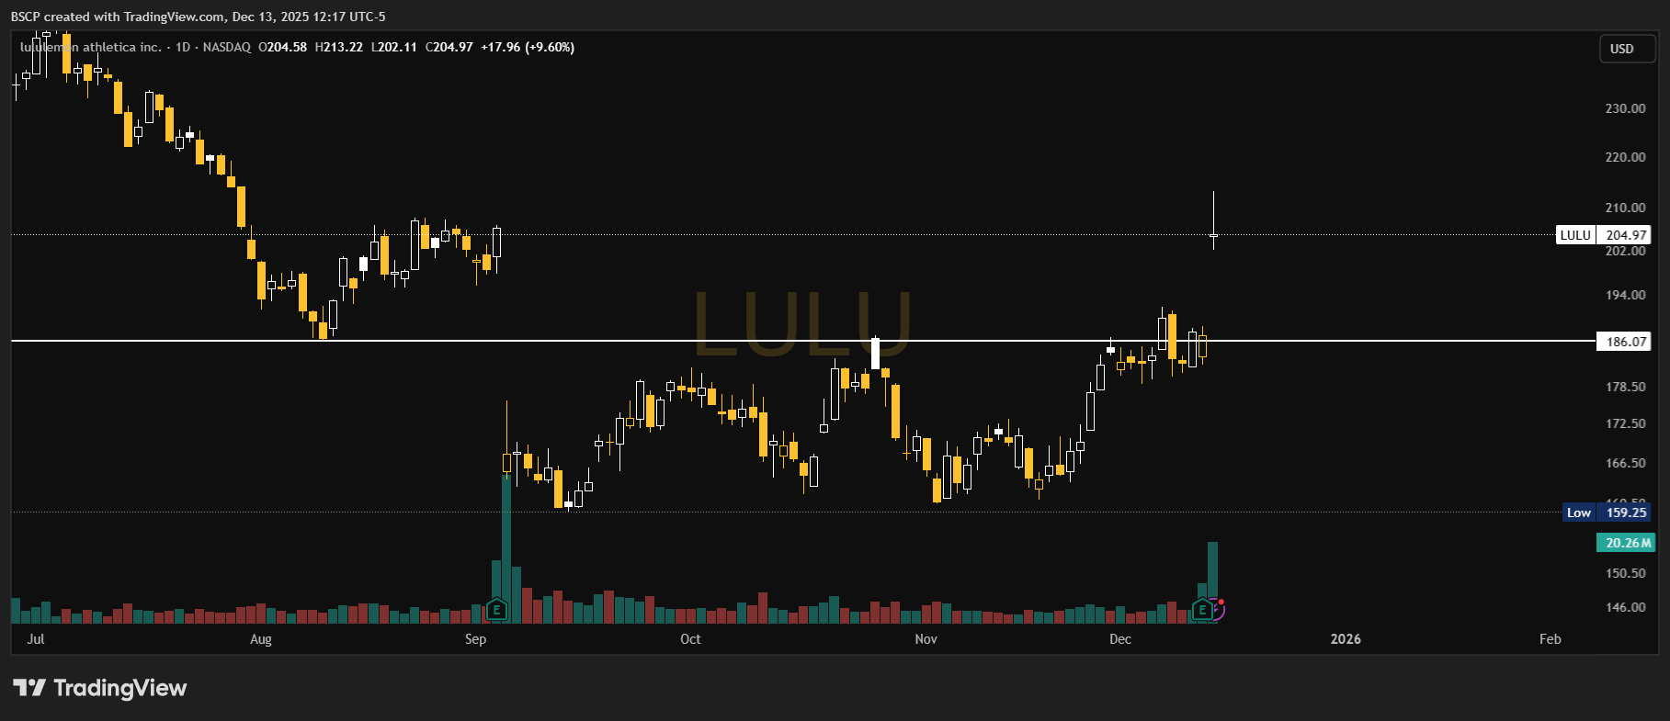The height and width of the screenshot is (721, 1670).
Task: Click the LULU symbol tag on price axis
Action: pyautogui.click(x=1575, y=235)
